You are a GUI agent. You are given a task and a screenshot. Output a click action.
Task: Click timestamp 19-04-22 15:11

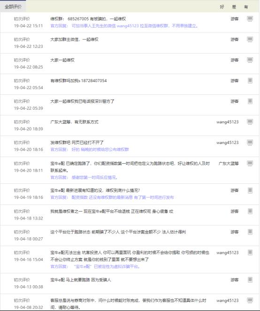28,26
